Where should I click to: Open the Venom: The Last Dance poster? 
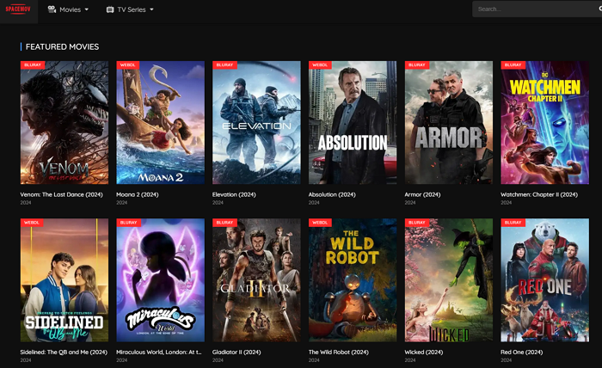[x=64, y=123]
